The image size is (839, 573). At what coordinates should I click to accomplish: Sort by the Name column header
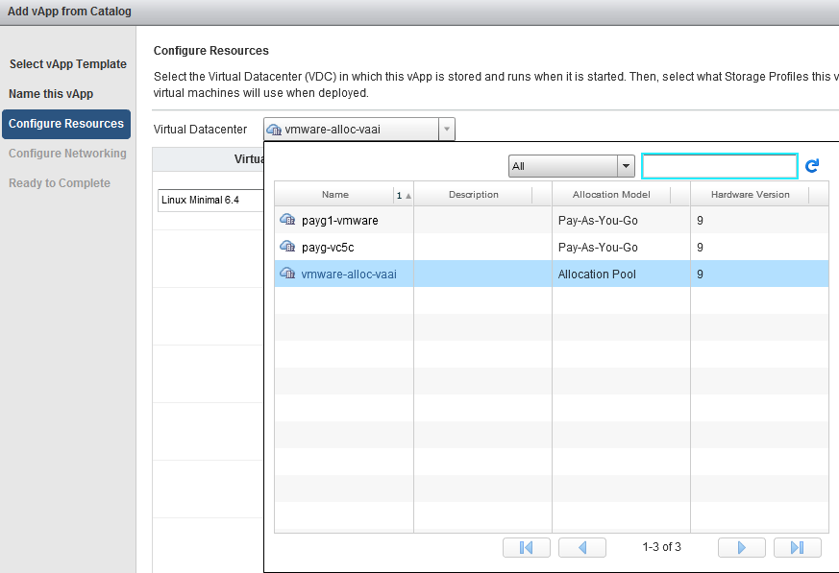click(x=335, y=195)
